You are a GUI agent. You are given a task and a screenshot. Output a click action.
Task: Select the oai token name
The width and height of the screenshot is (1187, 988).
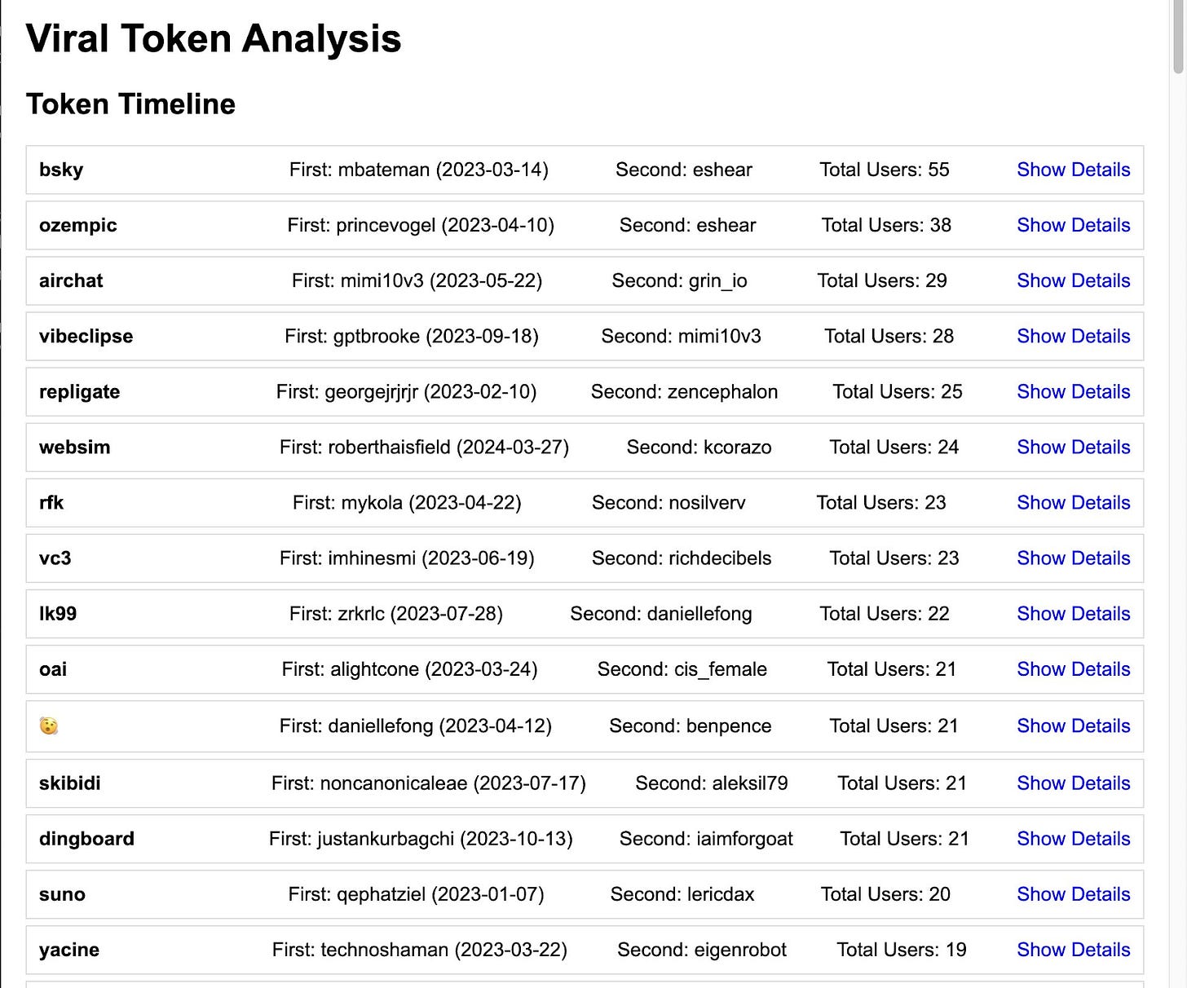53,668
